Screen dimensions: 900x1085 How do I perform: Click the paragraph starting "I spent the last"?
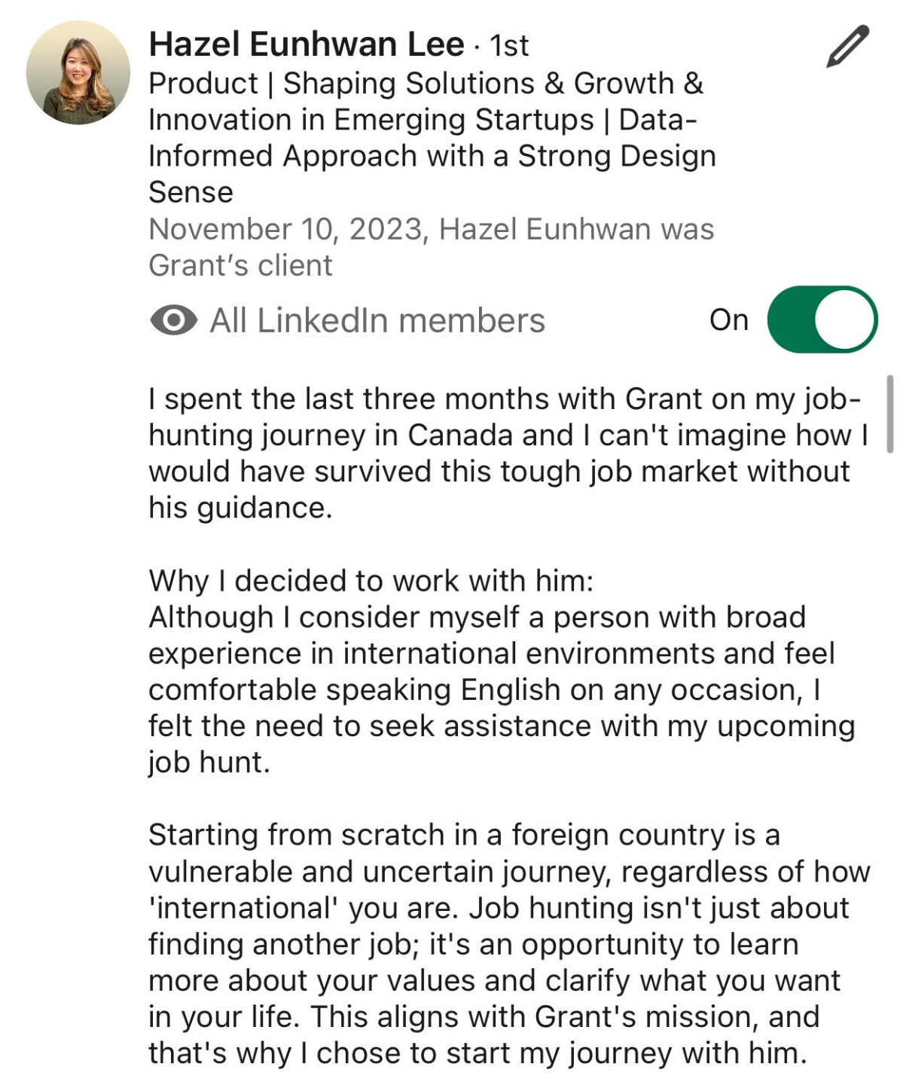(x=509, y=453)
